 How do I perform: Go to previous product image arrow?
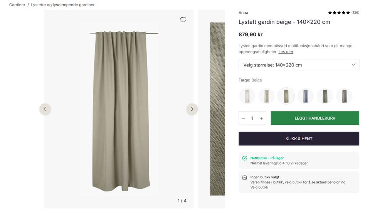(x=45, y=109)
